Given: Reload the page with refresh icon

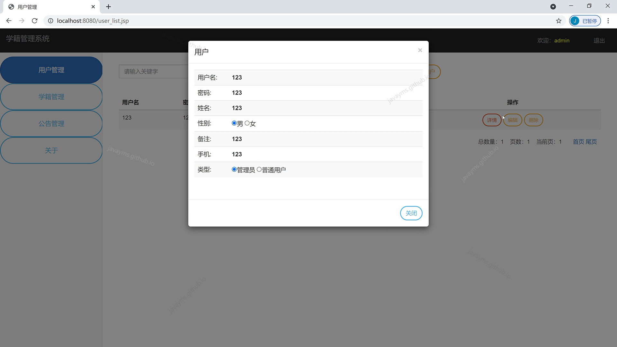Looking at the screenshot, I should click(x=35, y=21).
